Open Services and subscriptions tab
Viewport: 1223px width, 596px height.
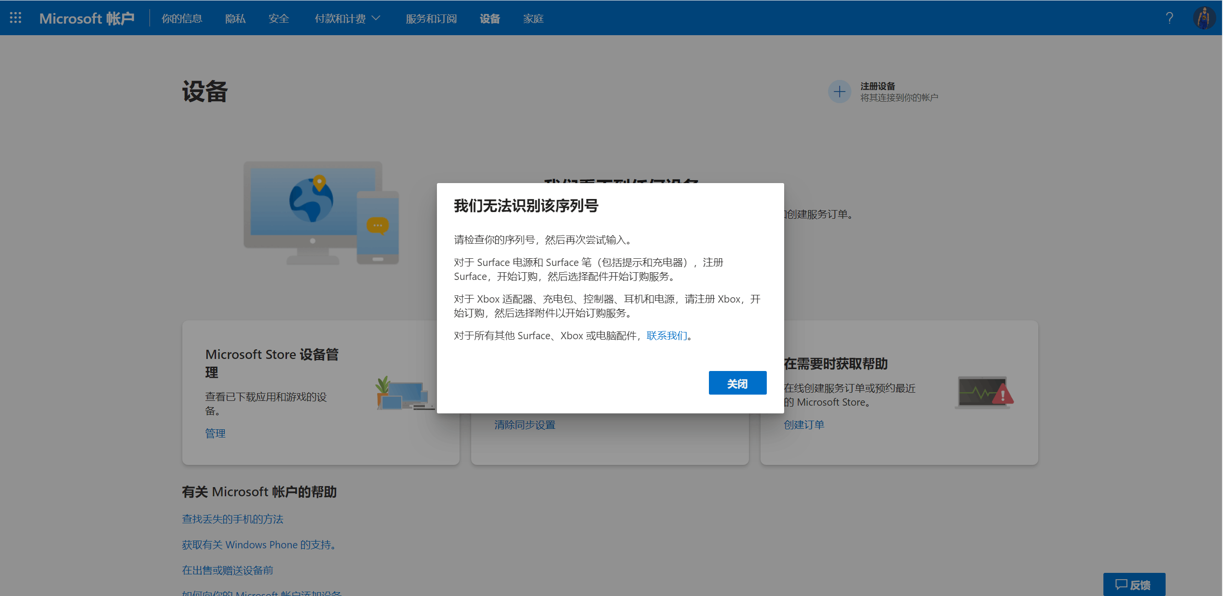431,18
